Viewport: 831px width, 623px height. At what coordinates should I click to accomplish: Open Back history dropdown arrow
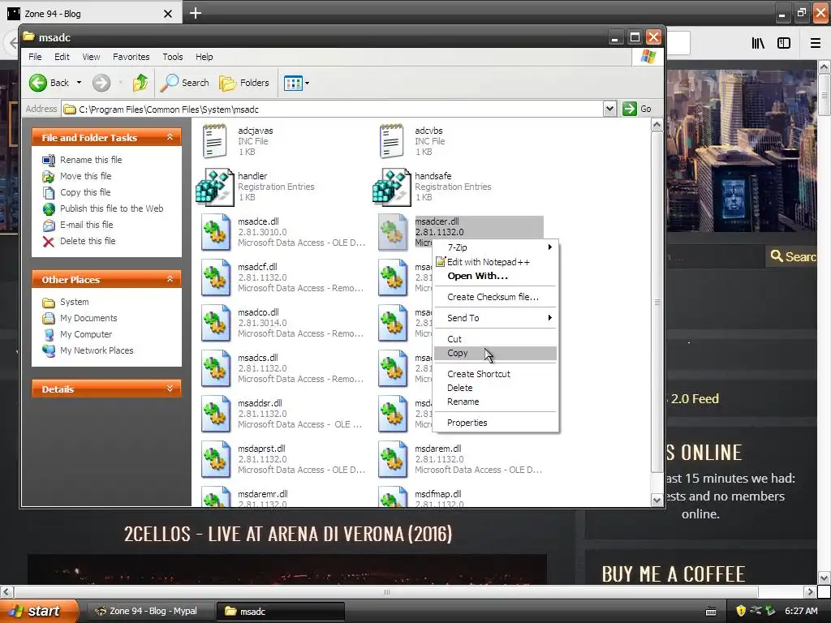(x=79, y=83)
